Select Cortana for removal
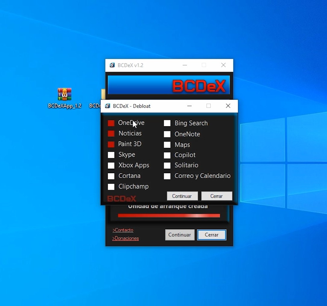Screen dimensions: 327x306 tap(111, 176)
